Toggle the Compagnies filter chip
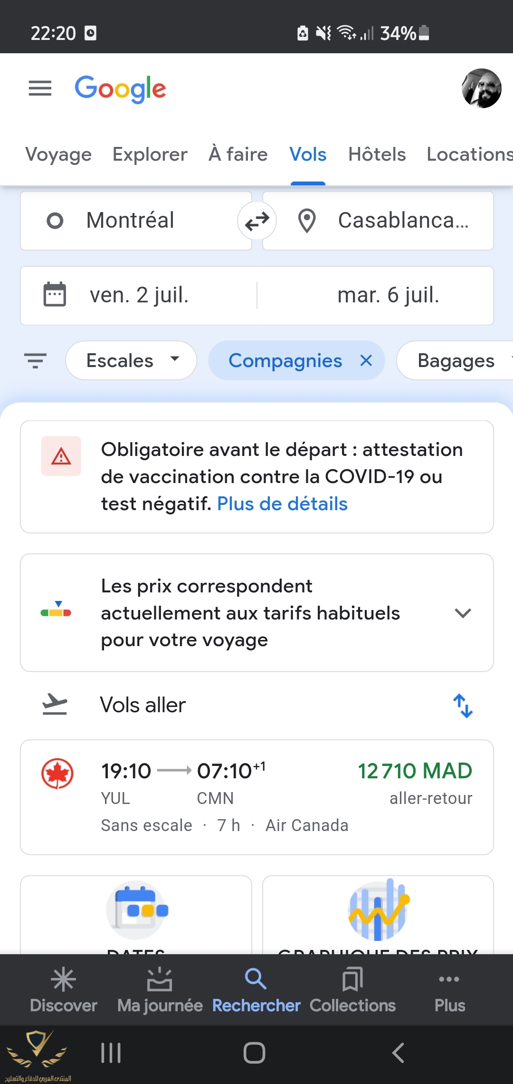This screenshot has width=513, height=1084. (285, 360)
